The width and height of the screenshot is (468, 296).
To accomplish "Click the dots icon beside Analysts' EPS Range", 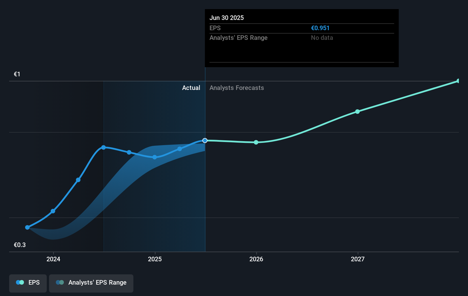I will pos(60,282).
